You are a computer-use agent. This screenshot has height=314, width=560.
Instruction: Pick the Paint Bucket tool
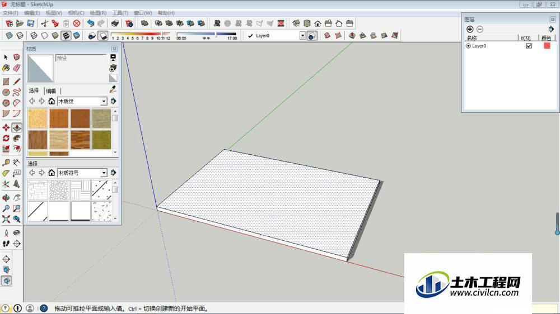[x=6, y=68]
